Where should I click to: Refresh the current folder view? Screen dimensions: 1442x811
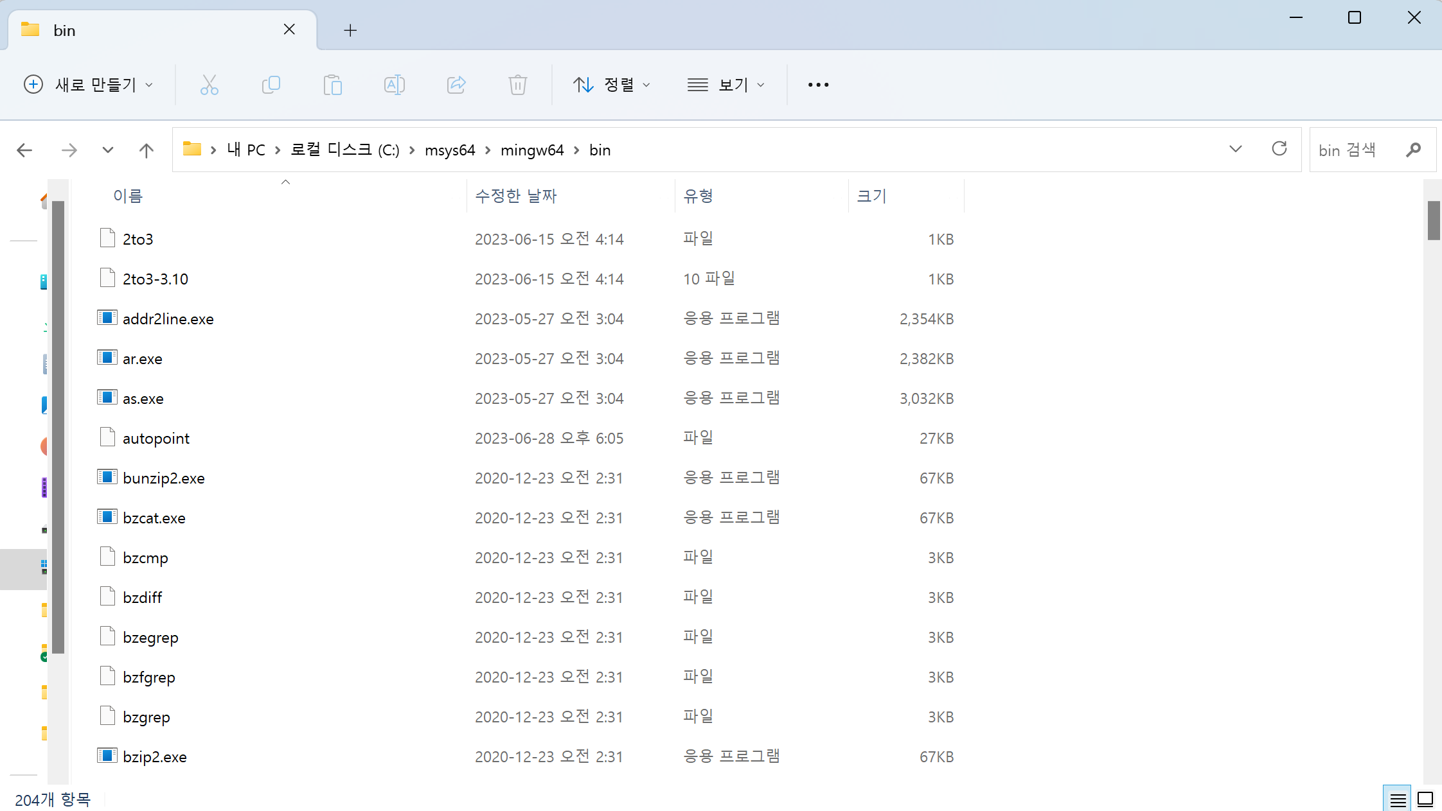(x=1279, y=150)
